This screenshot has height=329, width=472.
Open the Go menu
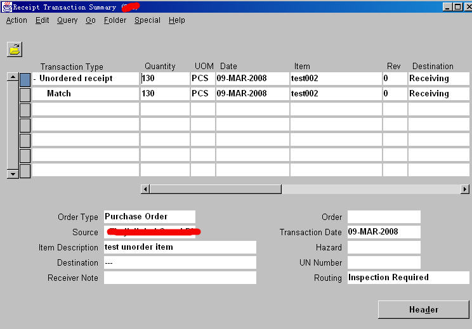coord(90,20)
